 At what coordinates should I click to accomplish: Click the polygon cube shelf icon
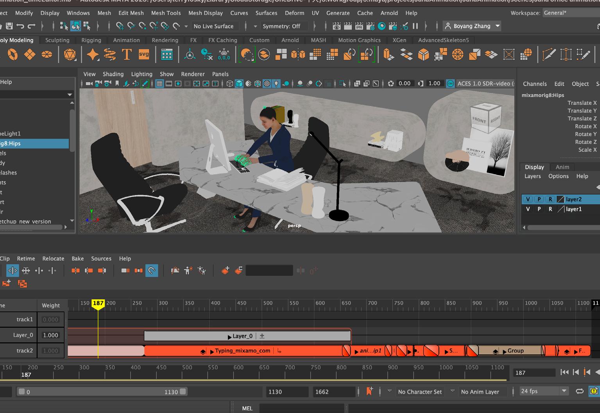423,55
